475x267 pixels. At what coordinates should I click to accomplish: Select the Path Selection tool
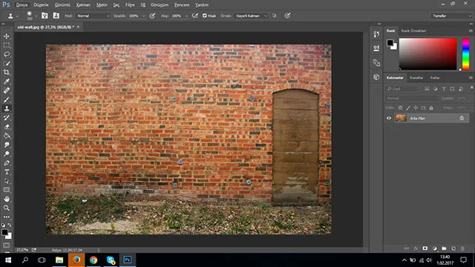coord(7,181)
